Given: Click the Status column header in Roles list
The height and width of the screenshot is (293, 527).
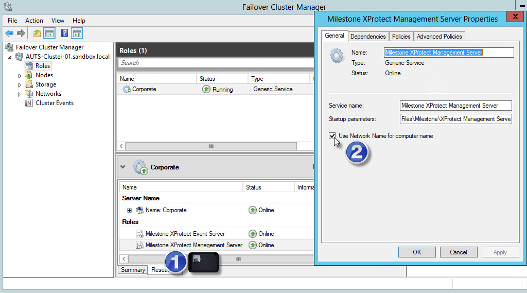Looking at the screenshot, I should coord(222,78).
